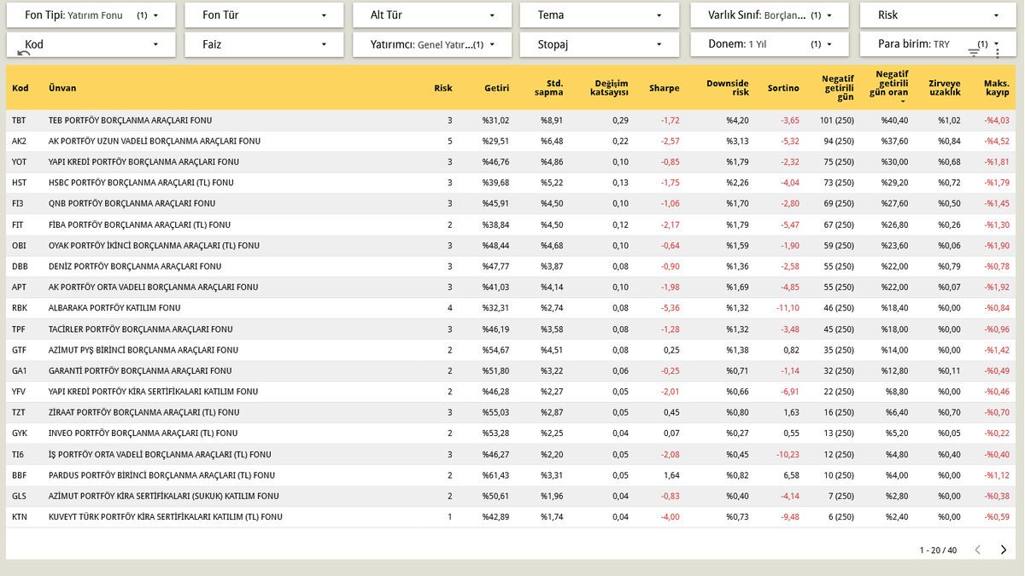Viewport: 1025px width, 576px height.
Task: Sort by Zirveye uzaklık header
Action: click(944, 88)
